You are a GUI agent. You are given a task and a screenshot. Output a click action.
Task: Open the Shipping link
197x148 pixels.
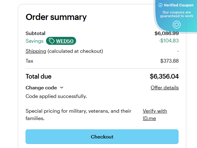tap(36, 51)
